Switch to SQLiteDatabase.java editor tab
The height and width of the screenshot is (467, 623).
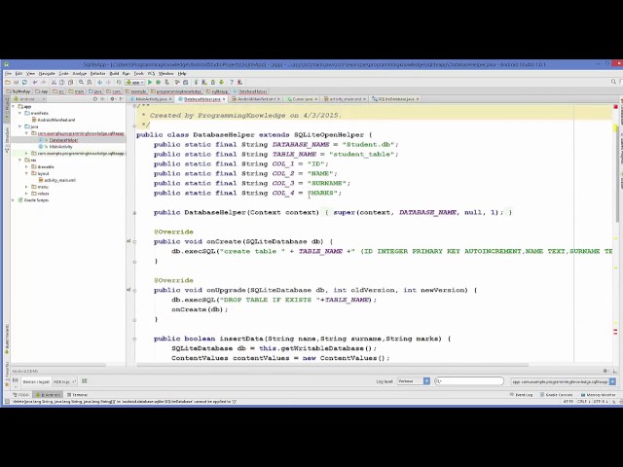coord(395,99)
